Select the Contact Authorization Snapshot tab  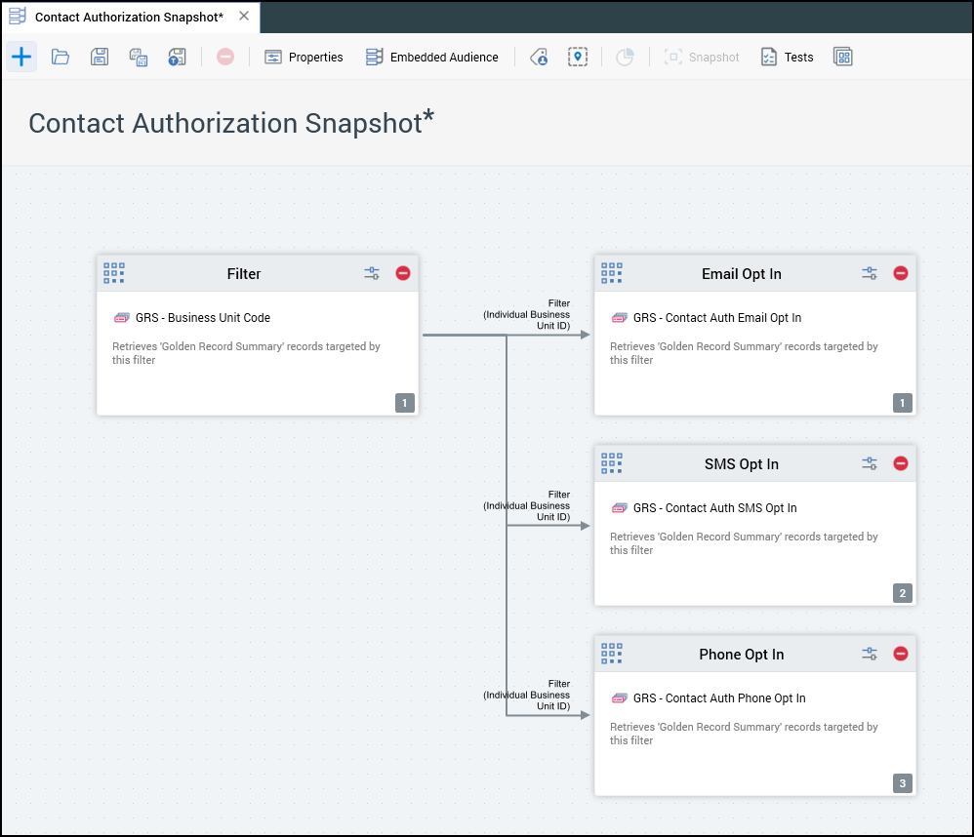tap(127, 17)
